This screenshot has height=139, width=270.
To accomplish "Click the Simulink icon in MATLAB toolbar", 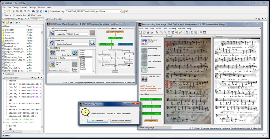I will pos(33,11).
